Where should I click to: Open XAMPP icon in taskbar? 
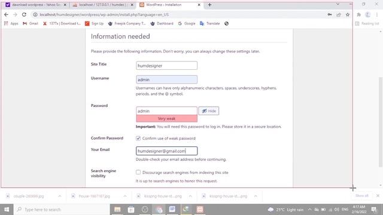coord(200,210)
